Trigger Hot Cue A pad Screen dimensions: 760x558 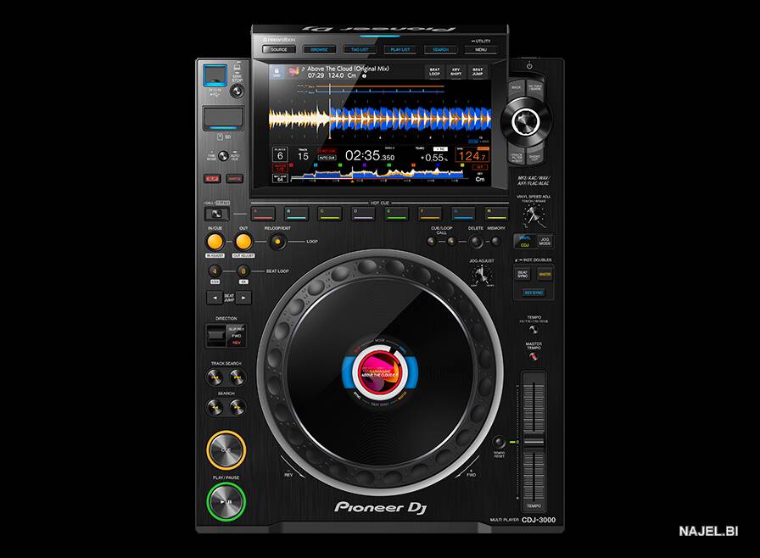pyautogui.click(x=263, y=213)
